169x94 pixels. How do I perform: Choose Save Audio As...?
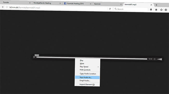pyautogui.click(x=87, y=77)
